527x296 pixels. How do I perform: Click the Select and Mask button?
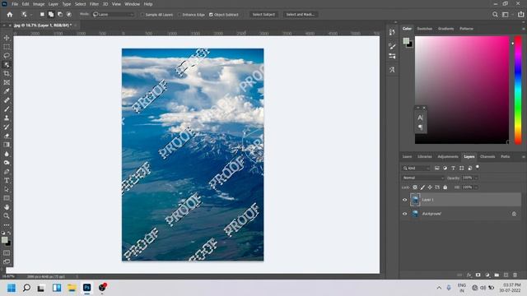pos(300,15)
